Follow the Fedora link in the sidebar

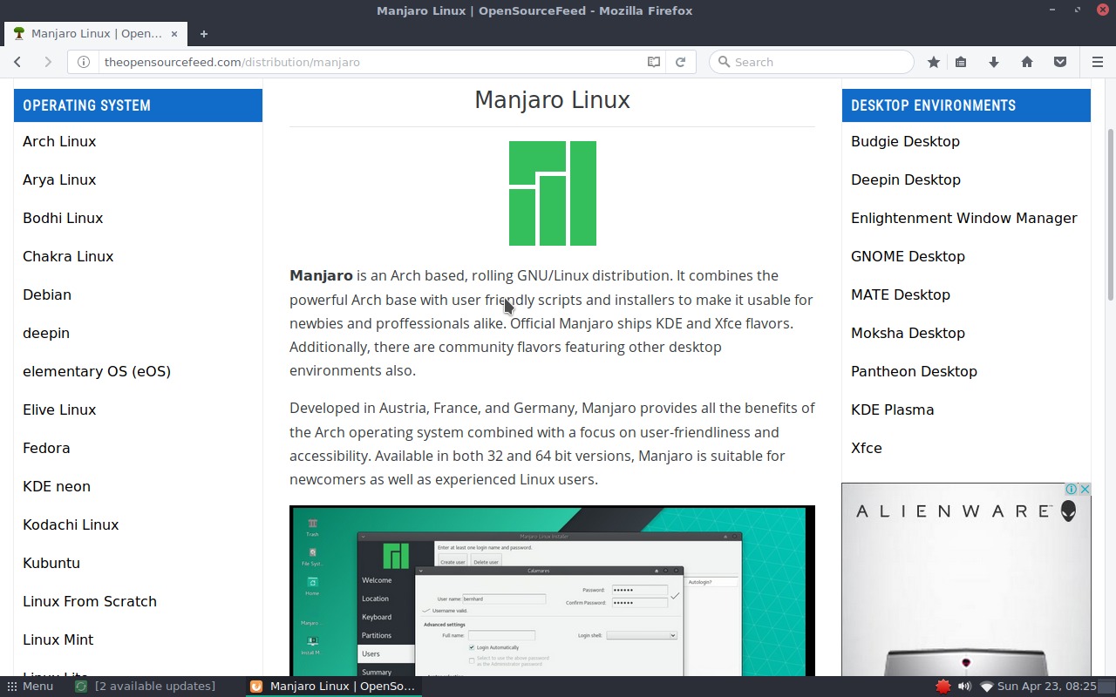pos(46,448)
